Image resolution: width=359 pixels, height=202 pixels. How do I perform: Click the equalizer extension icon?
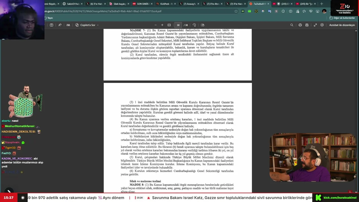[x=243, y=11]
